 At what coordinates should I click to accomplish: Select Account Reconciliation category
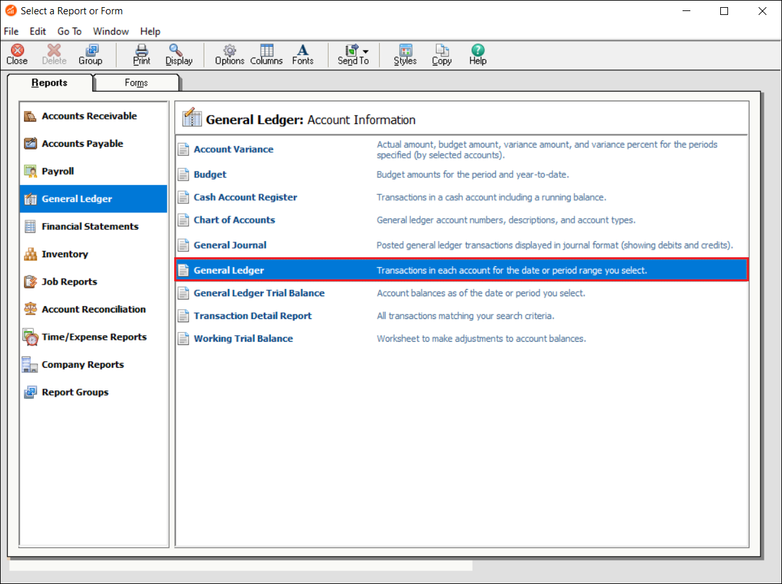coord(94,309)
